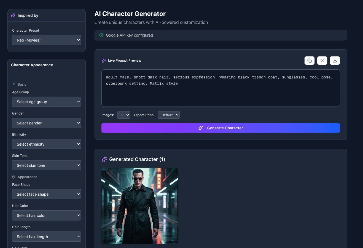This screenshot has height=248, width=363.
Task: Click the Gender label
Action: tap(18, 113)
